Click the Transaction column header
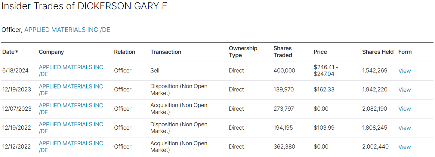435x157 pixels. pos(166,52)
